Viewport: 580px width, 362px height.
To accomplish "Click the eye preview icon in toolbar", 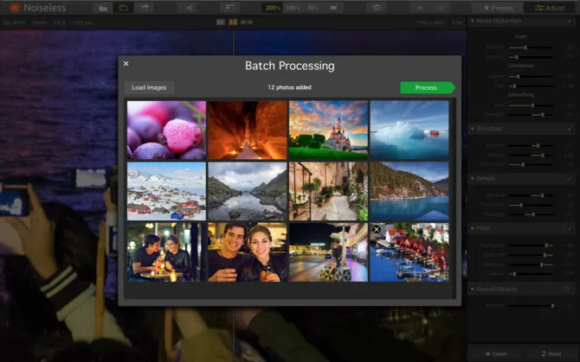I will point(376,7).
